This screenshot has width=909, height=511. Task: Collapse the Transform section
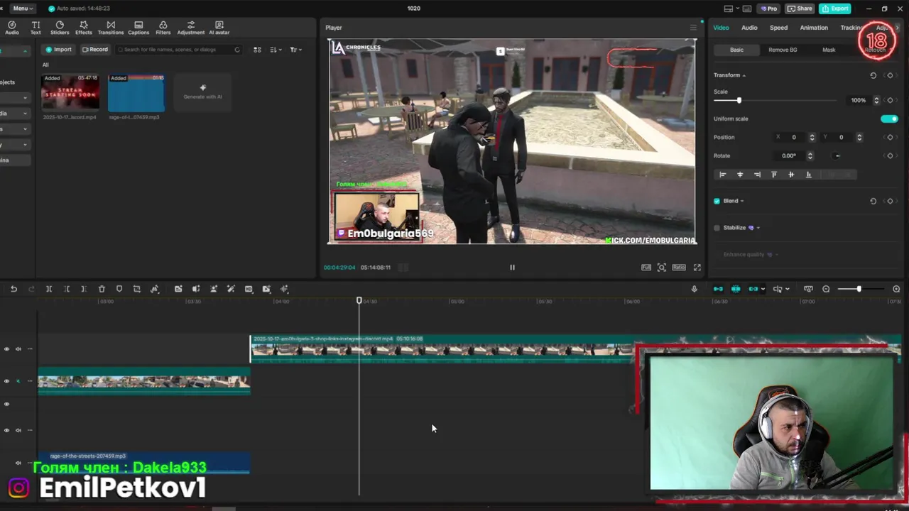[744, 75]
